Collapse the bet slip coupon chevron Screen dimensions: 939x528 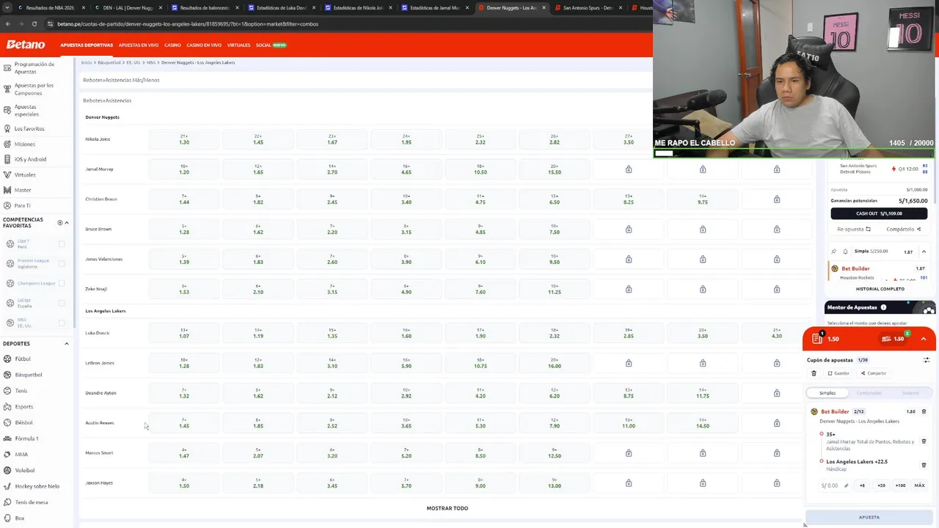coord(924,339)
